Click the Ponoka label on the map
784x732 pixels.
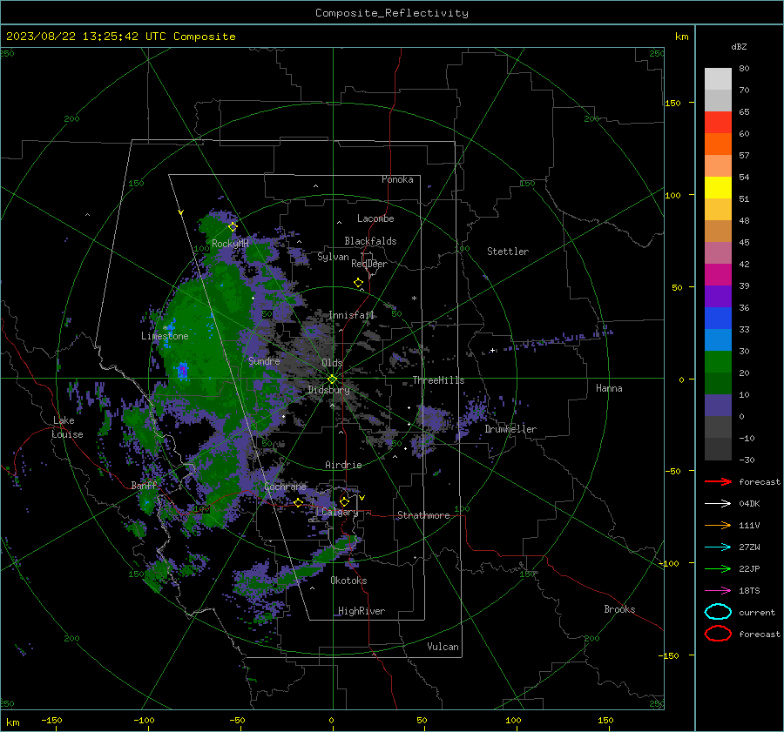tap(397, 179)
